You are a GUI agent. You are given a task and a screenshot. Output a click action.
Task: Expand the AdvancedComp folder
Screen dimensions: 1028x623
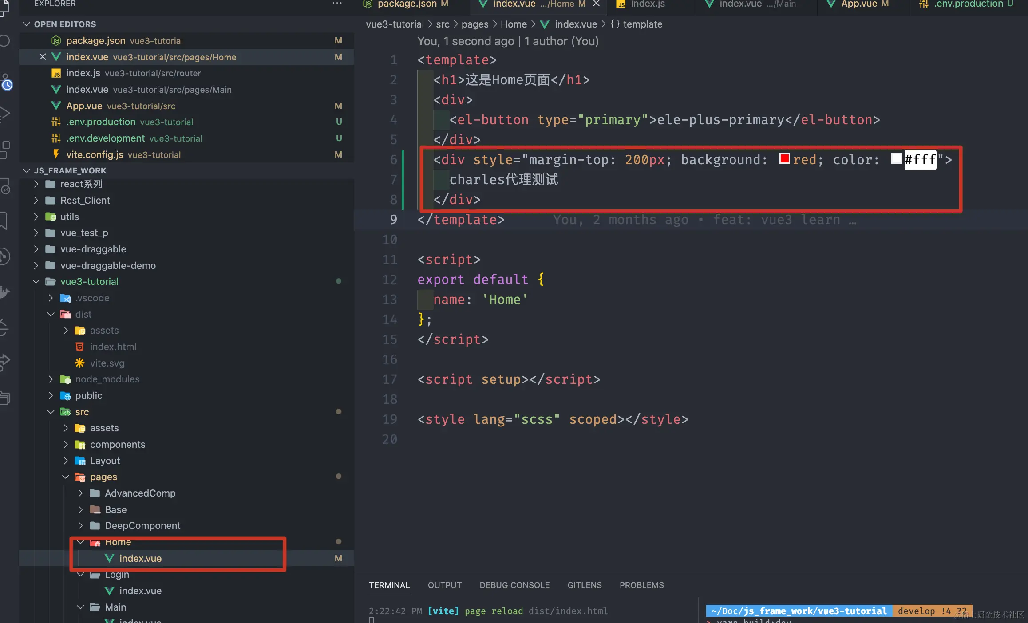coord(80,493)
